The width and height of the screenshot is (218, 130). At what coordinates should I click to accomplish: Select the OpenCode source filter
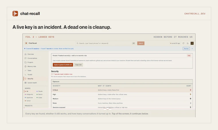coord(30,98)
